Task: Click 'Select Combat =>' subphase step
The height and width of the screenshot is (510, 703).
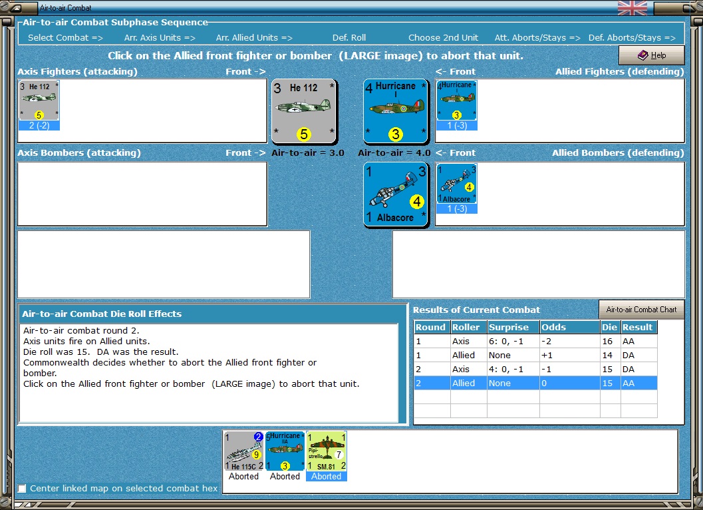Action: pyautogui.click(x=65, y=38)
